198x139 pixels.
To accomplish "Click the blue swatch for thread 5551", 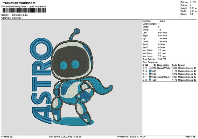I will [x=149, y=71].
